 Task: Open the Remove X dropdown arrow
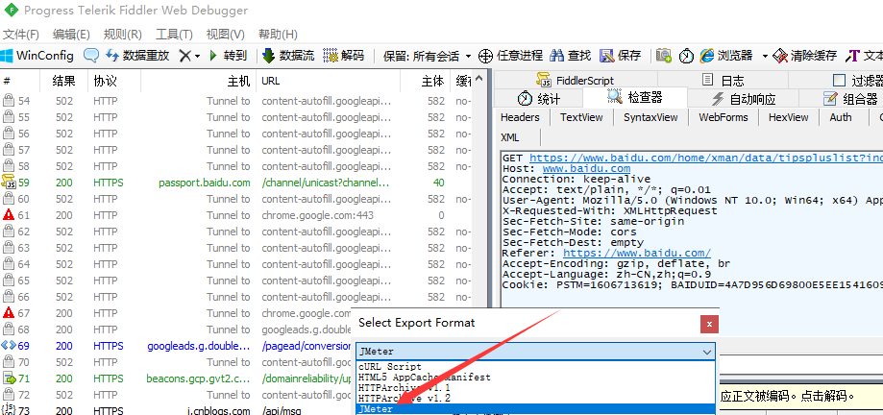tap(197, 56)
